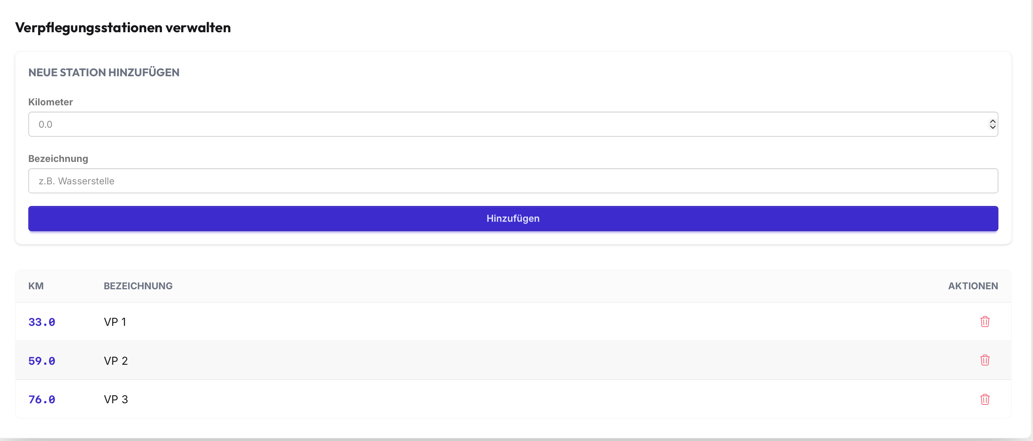This screenshot has width=1033, height=441.
Task: Click the Hinzufügen button
Action: coord(513,219)
